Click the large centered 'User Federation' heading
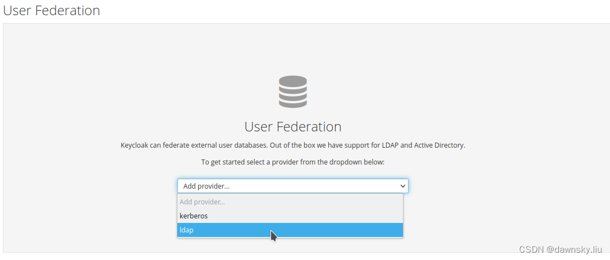The height and width of the screenshot is (260, 610). tap(293, 127)
